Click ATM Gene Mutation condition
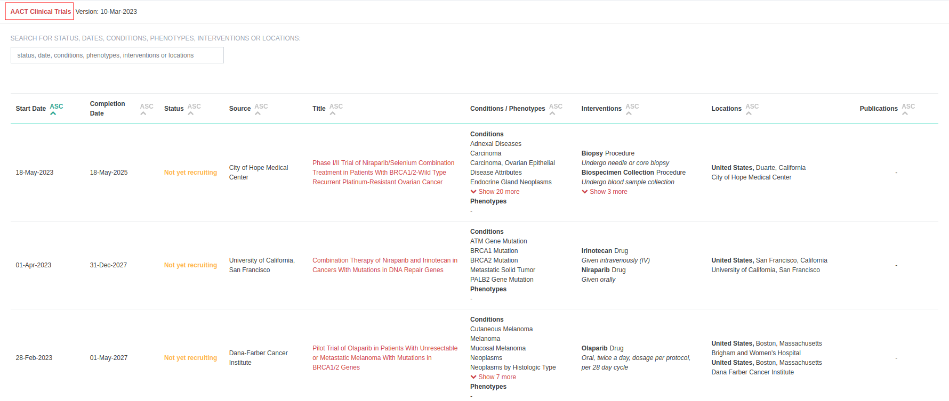This screenshot has width=949, height=401. click(x=498, y=241)
